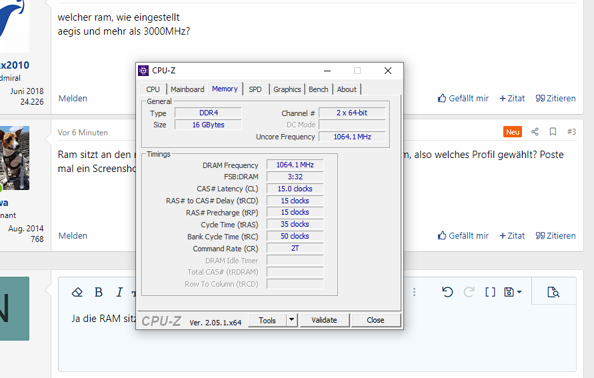Click the Neu badge on post #3
Screen dimensions: 594x378
(x=513, y=132)
